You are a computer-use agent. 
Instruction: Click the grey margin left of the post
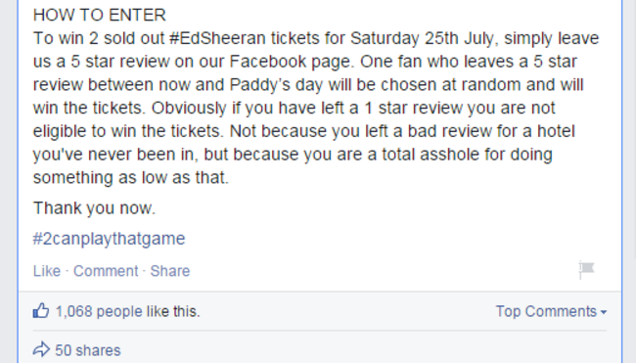(8, 182)
